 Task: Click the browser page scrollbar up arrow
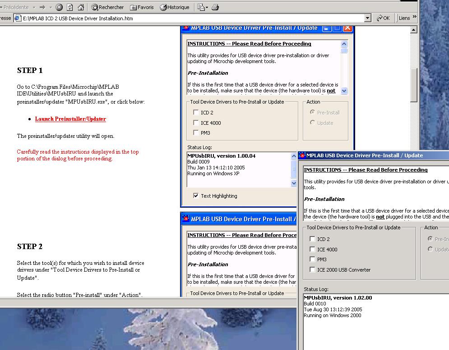(x=413, y=30)
